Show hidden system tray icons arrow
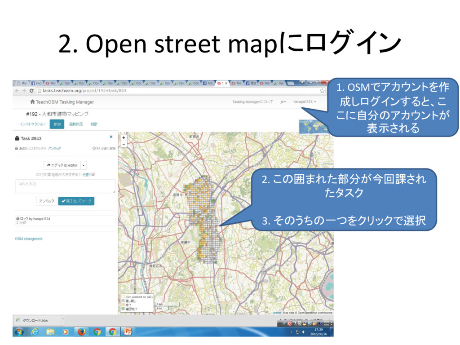The height and width of the screenshot is (345, 460). (x=291, y=332)
